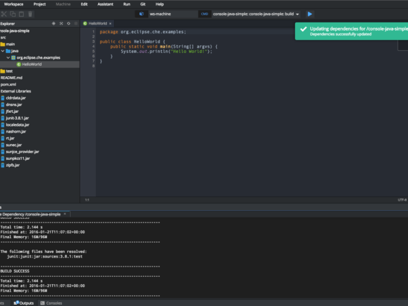Open the Assistant menu
The image size is (408, 306).
coord(105,4)
